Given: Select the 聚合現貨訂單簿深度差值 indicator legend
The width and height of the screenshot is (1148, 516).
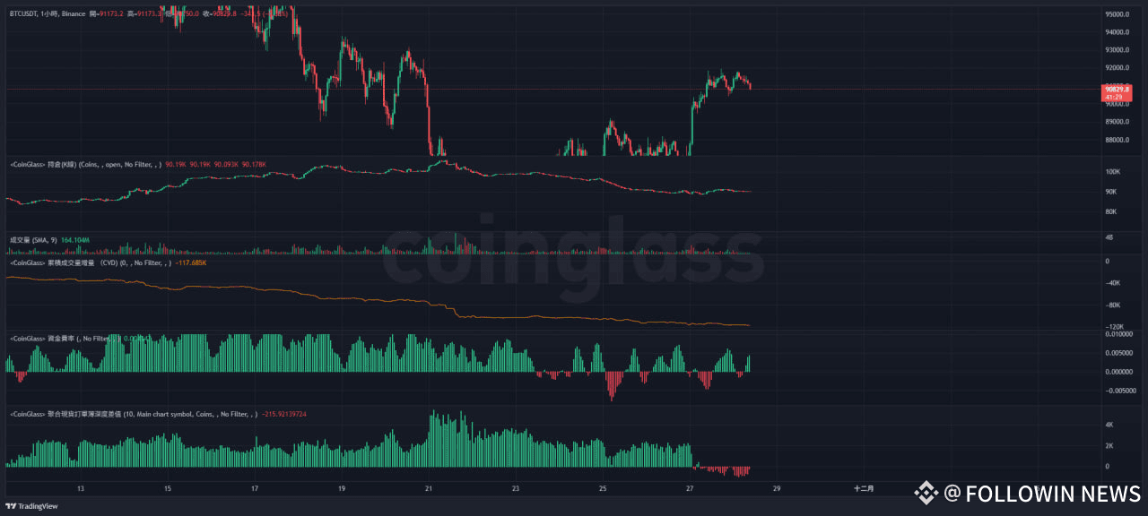Looking at the screenshot, I should 133,414.
